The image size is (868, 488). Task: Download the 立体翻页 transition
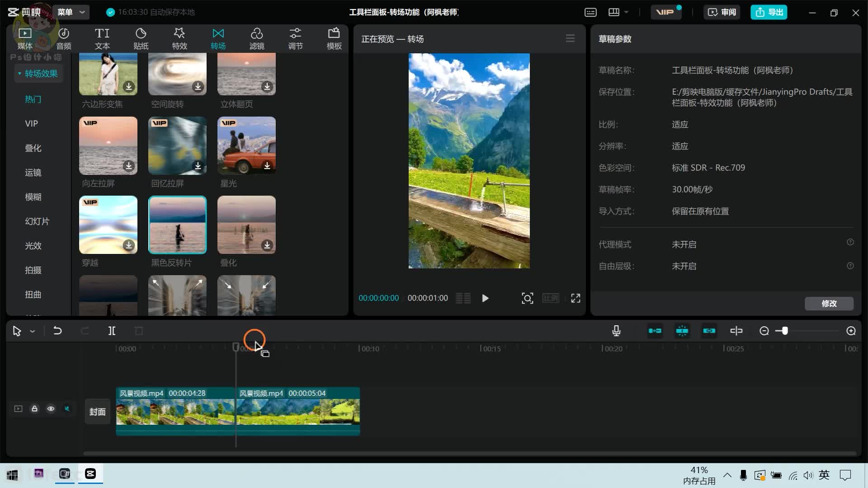pos(267,86)
